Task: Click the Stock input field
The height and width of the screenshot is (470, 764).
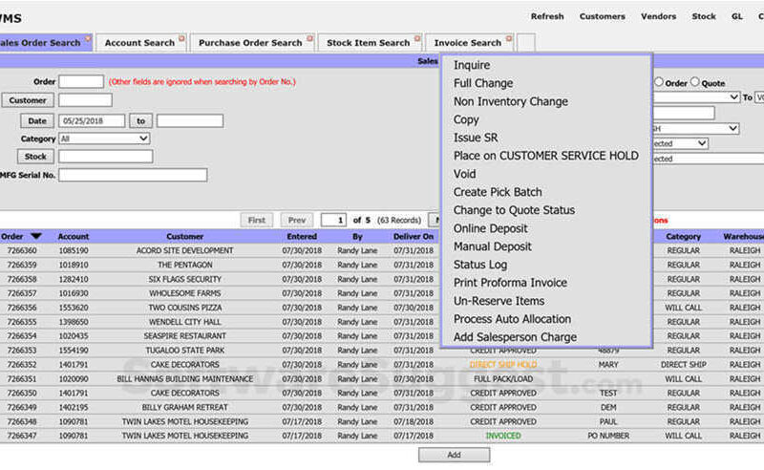Action: point(106,157)
